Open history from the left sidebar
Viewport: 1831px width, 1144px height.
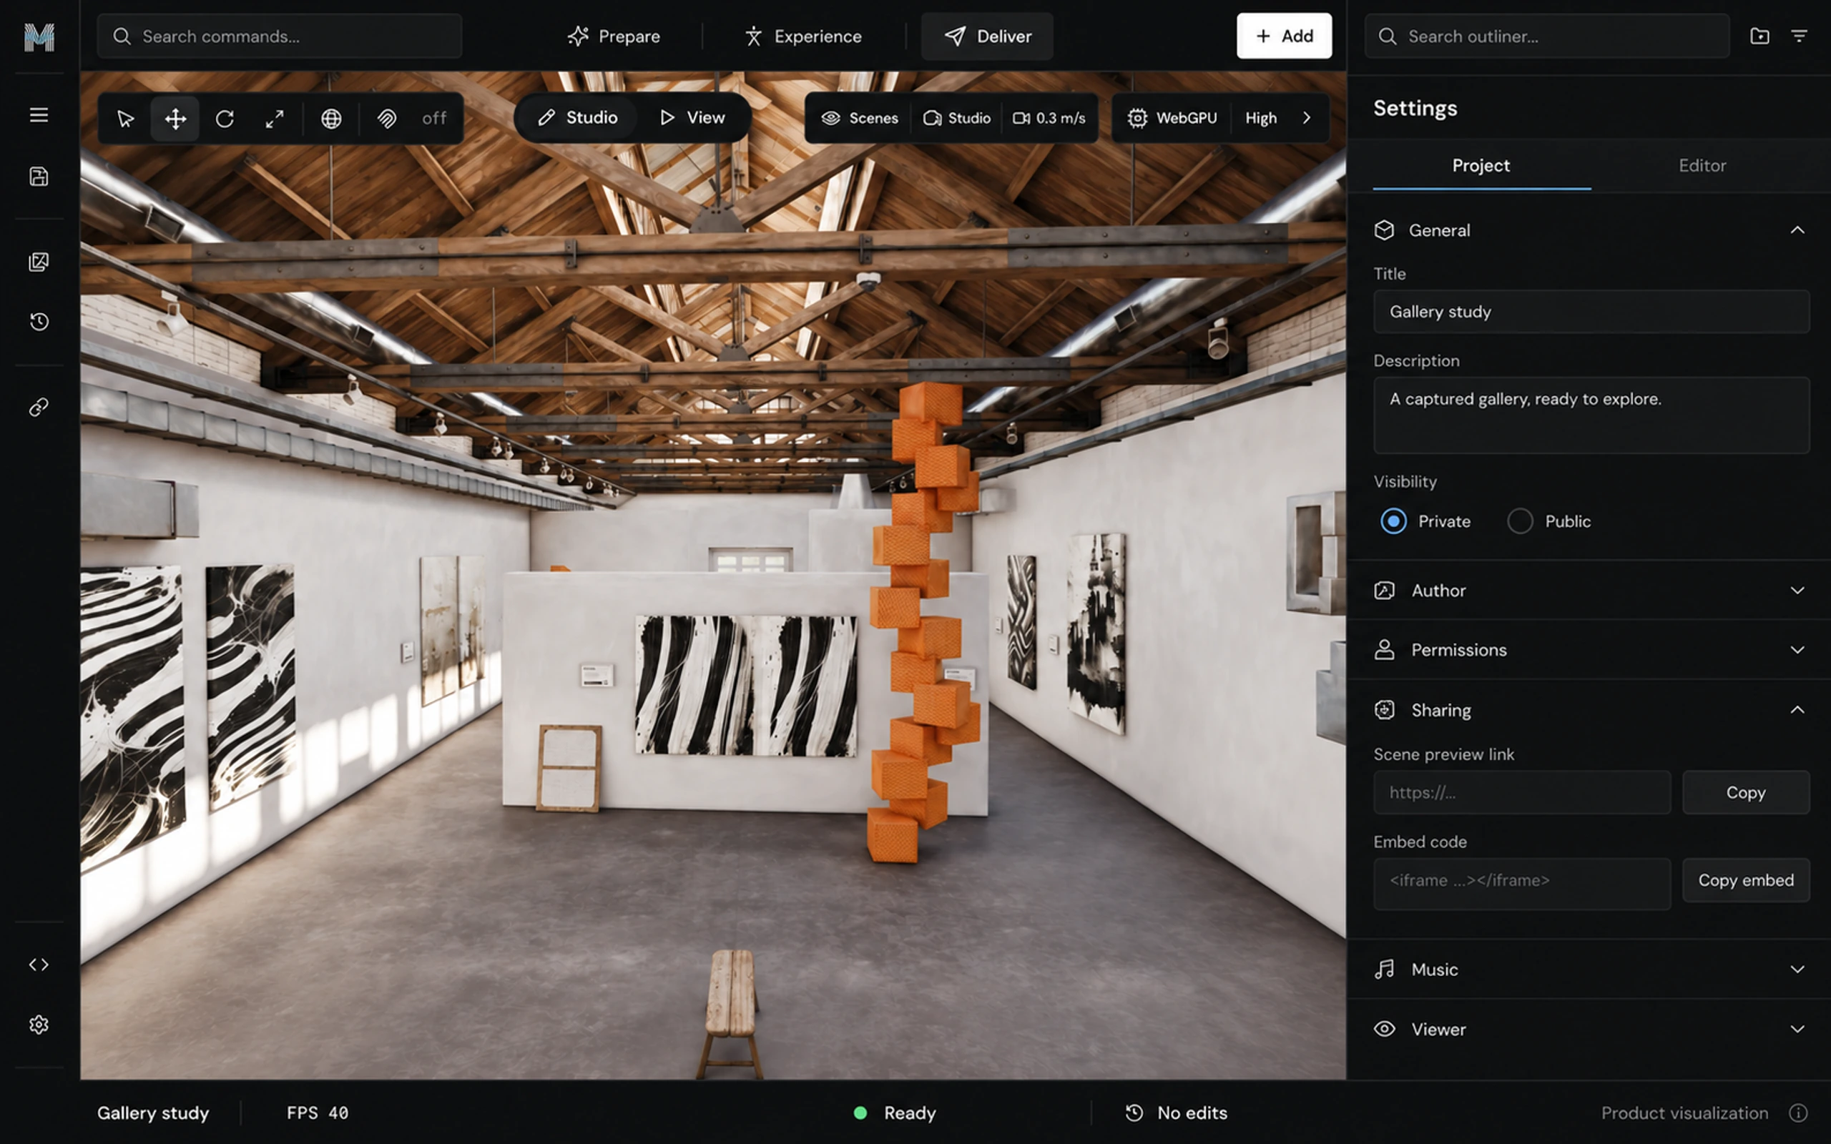[39, 322]
